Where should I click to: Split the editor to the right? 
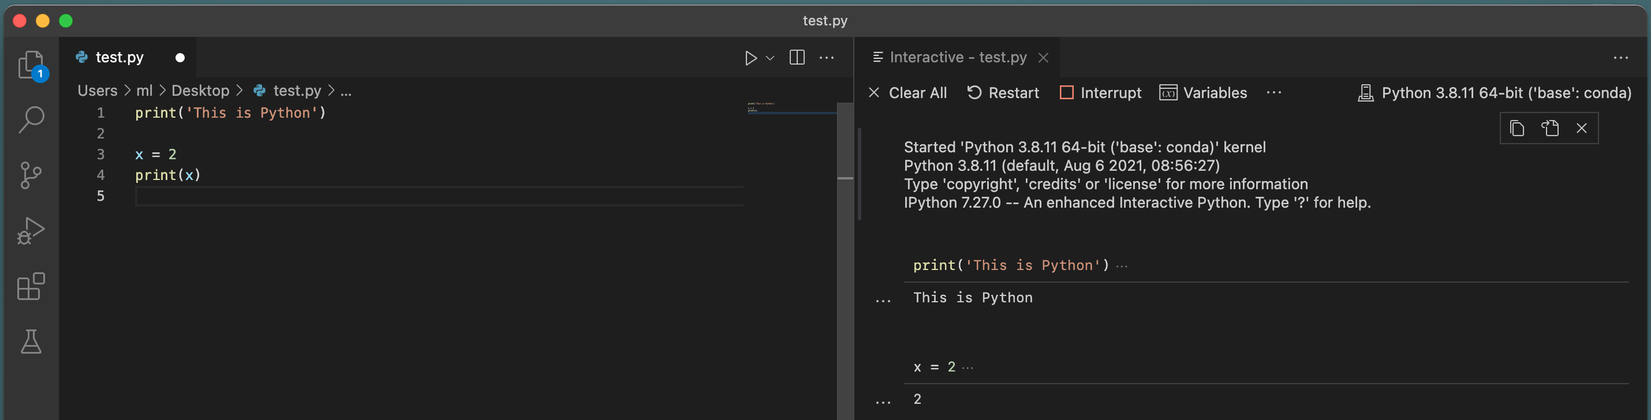tap(797, 58)
